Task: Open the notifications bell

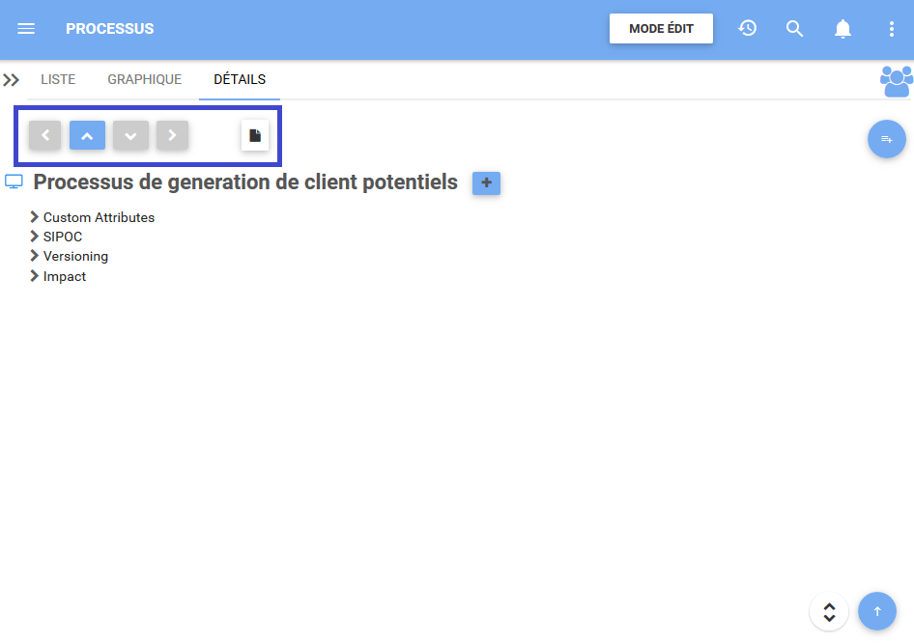Action: click(x=843, y=29)
